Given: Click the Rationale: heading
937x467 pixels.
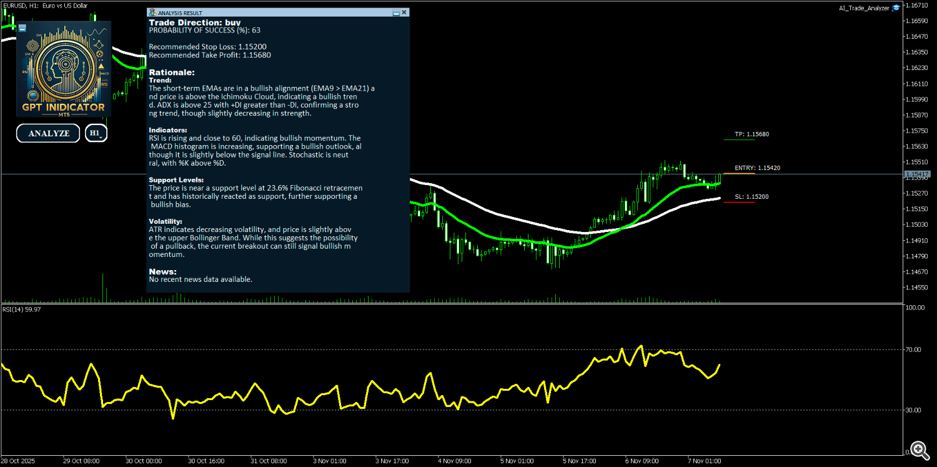Looking at the screenshot, I should point(172,73).
